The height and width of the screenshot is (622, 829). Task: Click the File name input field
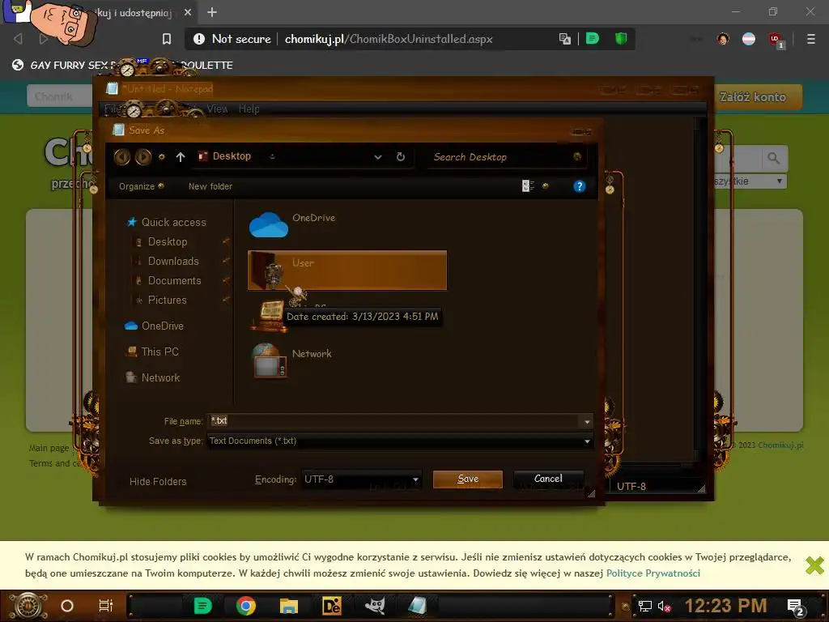(x=395, y=421)
